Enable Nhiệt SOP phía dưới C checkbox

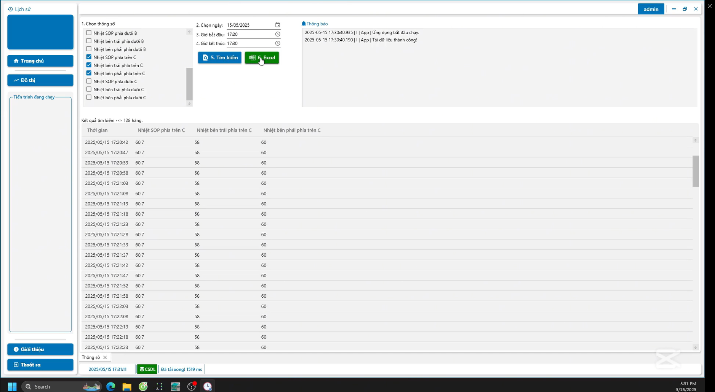pyautogui.click(x=89, y=81)
